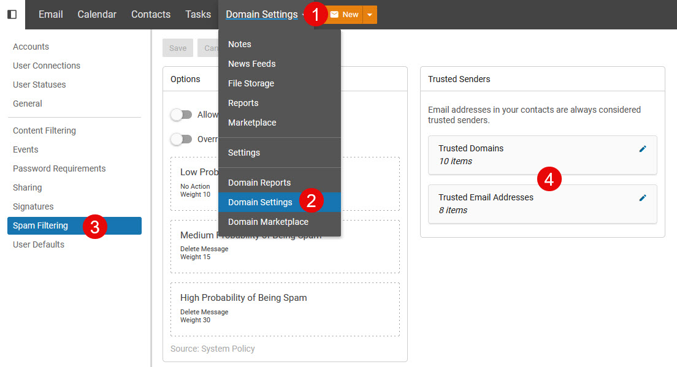Click the partially hidden Cancel button
This screenshot has height=367, width=677.
[x=208, y=48]
